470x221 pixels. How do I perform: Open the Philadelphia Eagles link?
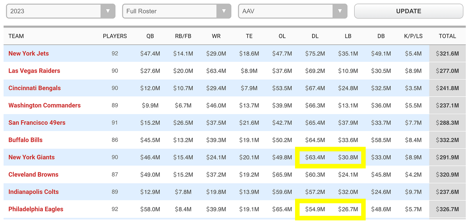(x=36, y=209)
